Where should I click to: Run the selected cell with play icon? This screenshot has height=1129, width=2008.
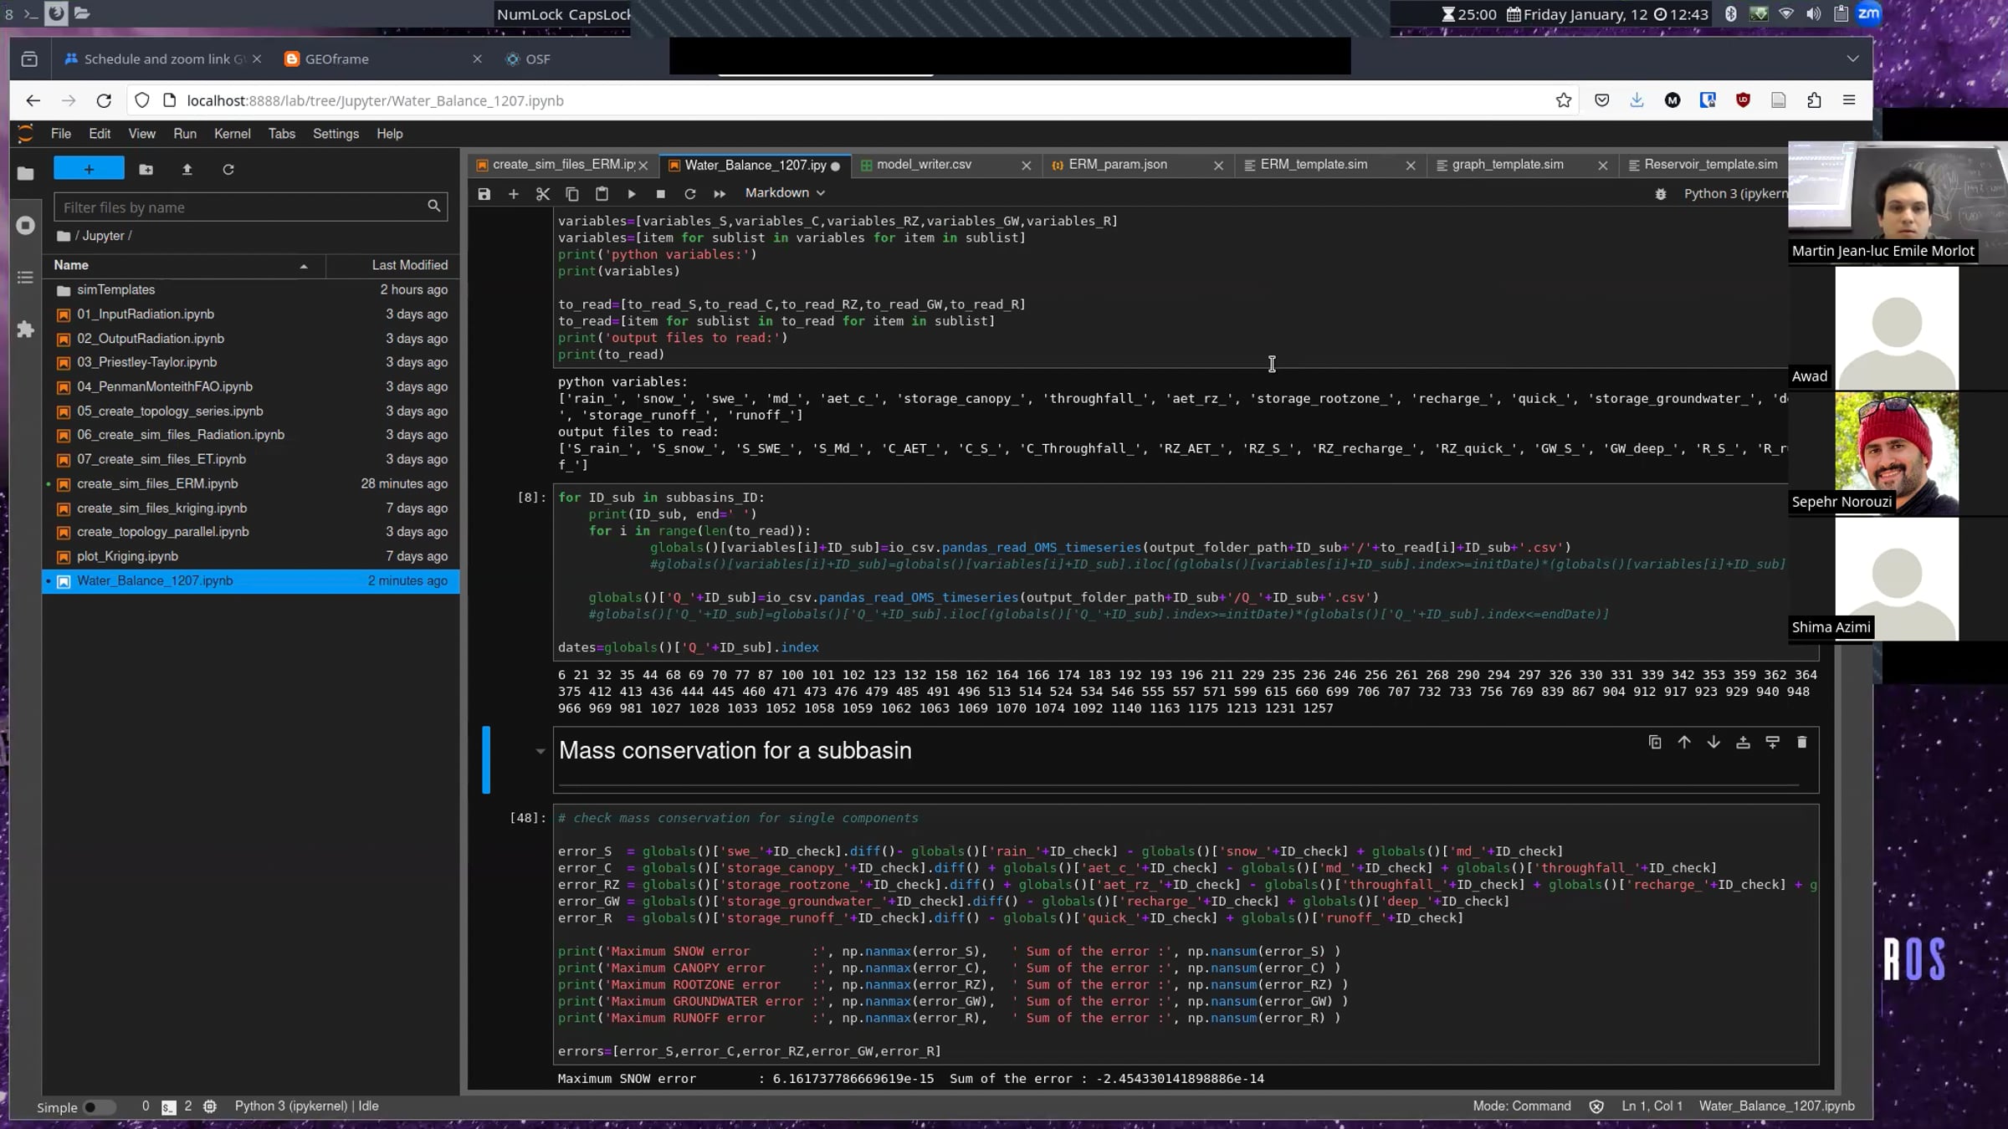tap(632, 194)
